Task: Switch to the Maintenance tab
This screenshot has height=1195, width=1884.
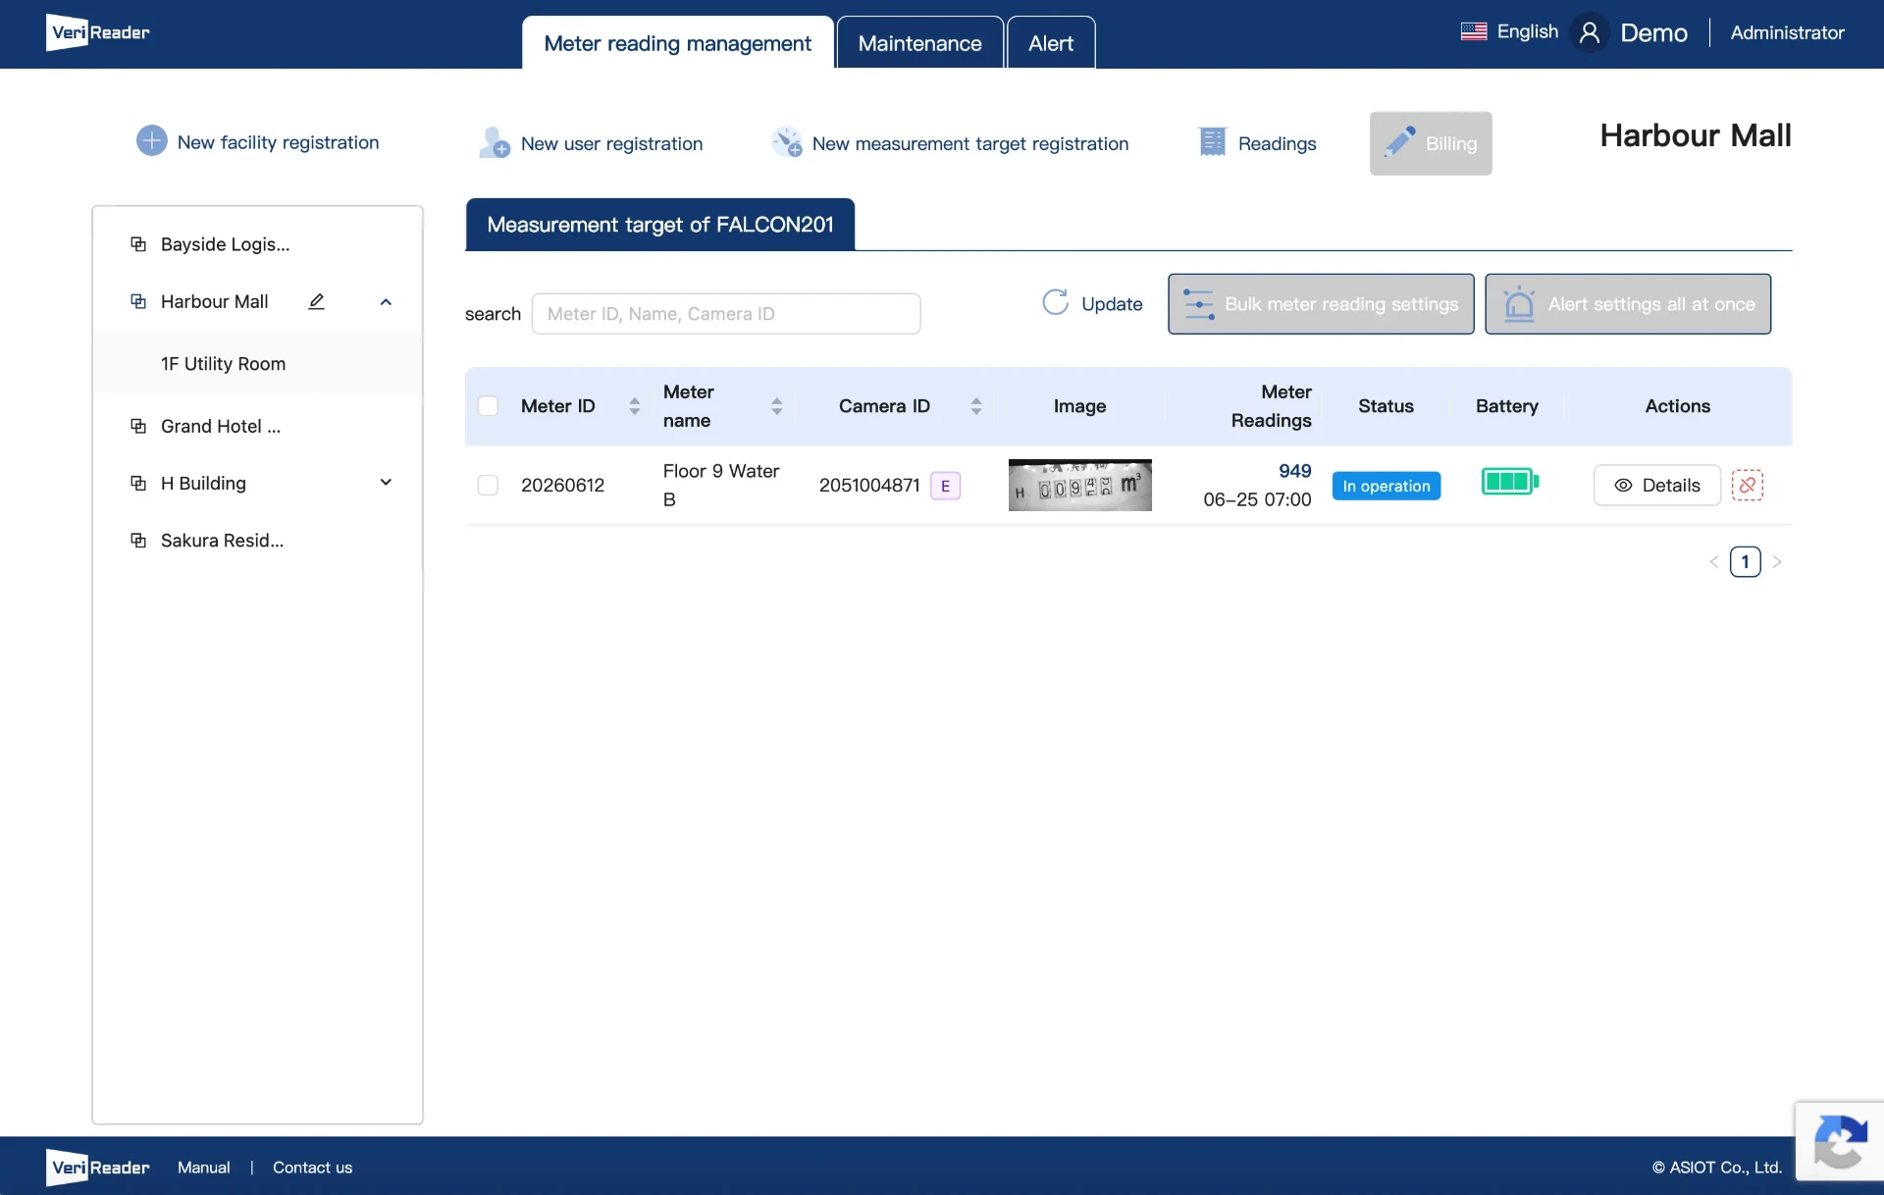Action: tap(919, 43)
